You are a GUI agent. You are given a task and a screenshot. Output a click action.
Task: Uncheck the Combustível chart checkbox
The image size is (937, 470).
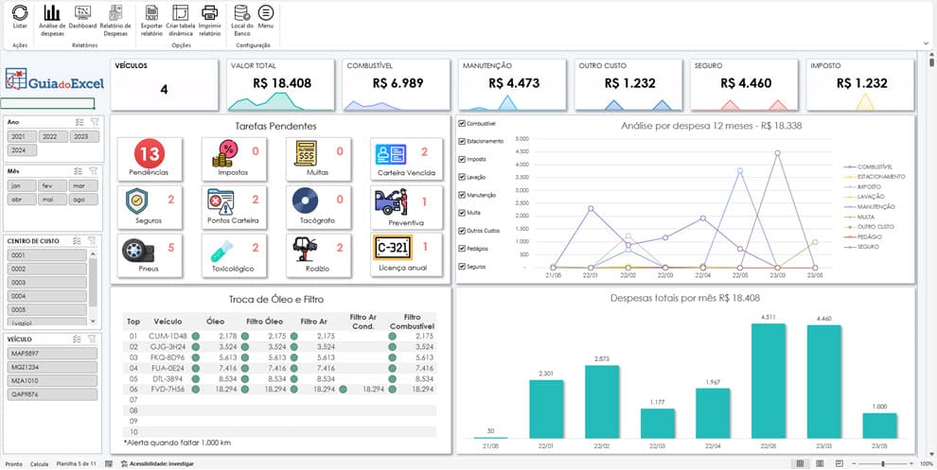pyautogui.click(x=461, y=123)
